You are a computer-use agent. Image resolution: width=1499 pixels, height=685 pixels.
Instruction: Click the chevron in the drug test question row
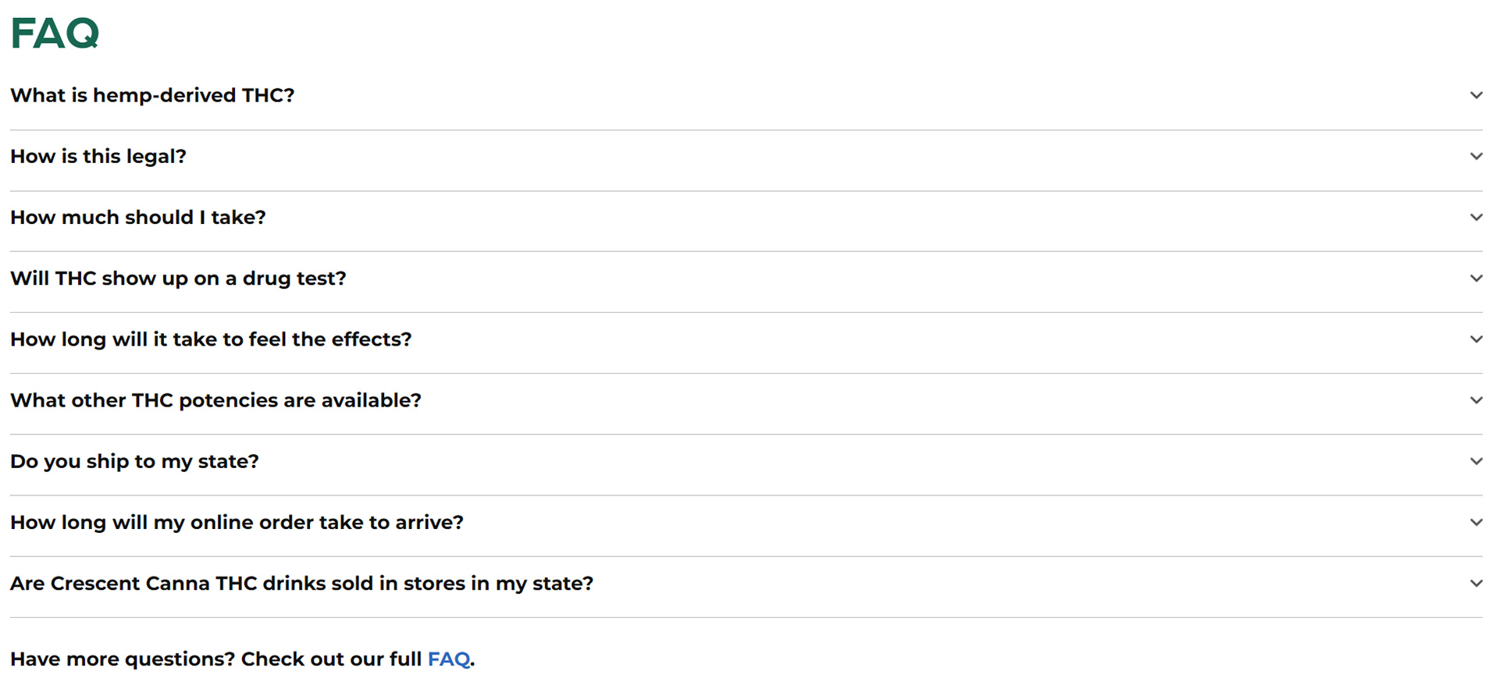(x=1476, y=279)
